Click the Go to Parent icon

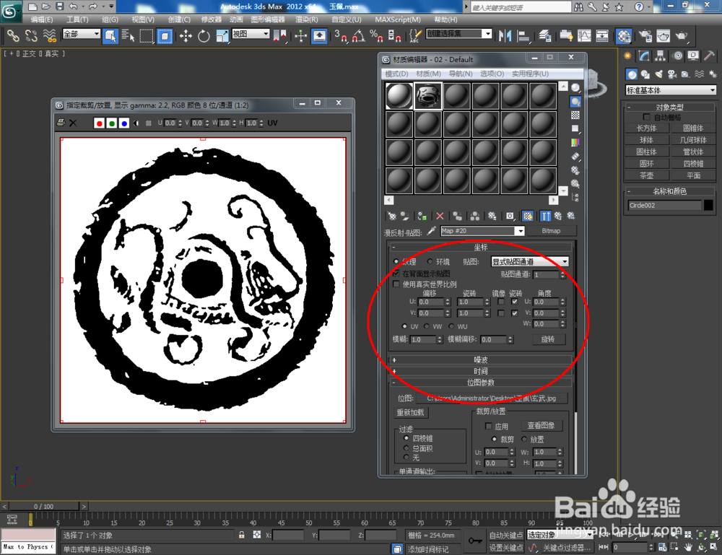(x=558, y=216)
